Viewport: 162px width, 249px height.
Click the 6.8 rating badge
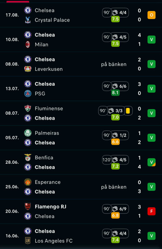click(x=115, y=215)
